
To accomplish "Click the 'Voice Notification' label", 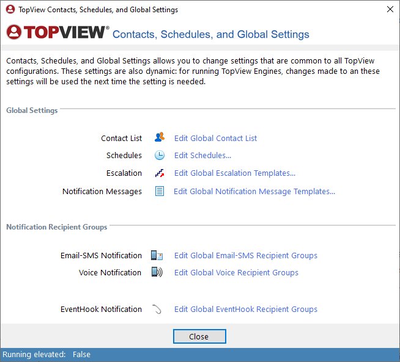I will pos(110,273).
